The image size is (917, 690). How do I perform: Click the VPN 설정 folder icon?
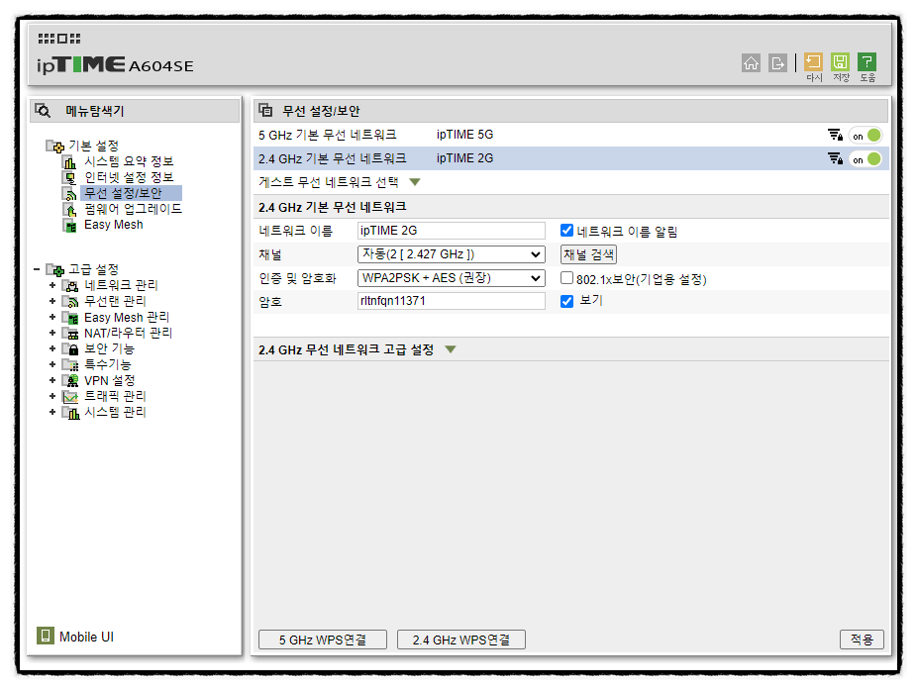(70, 381)
